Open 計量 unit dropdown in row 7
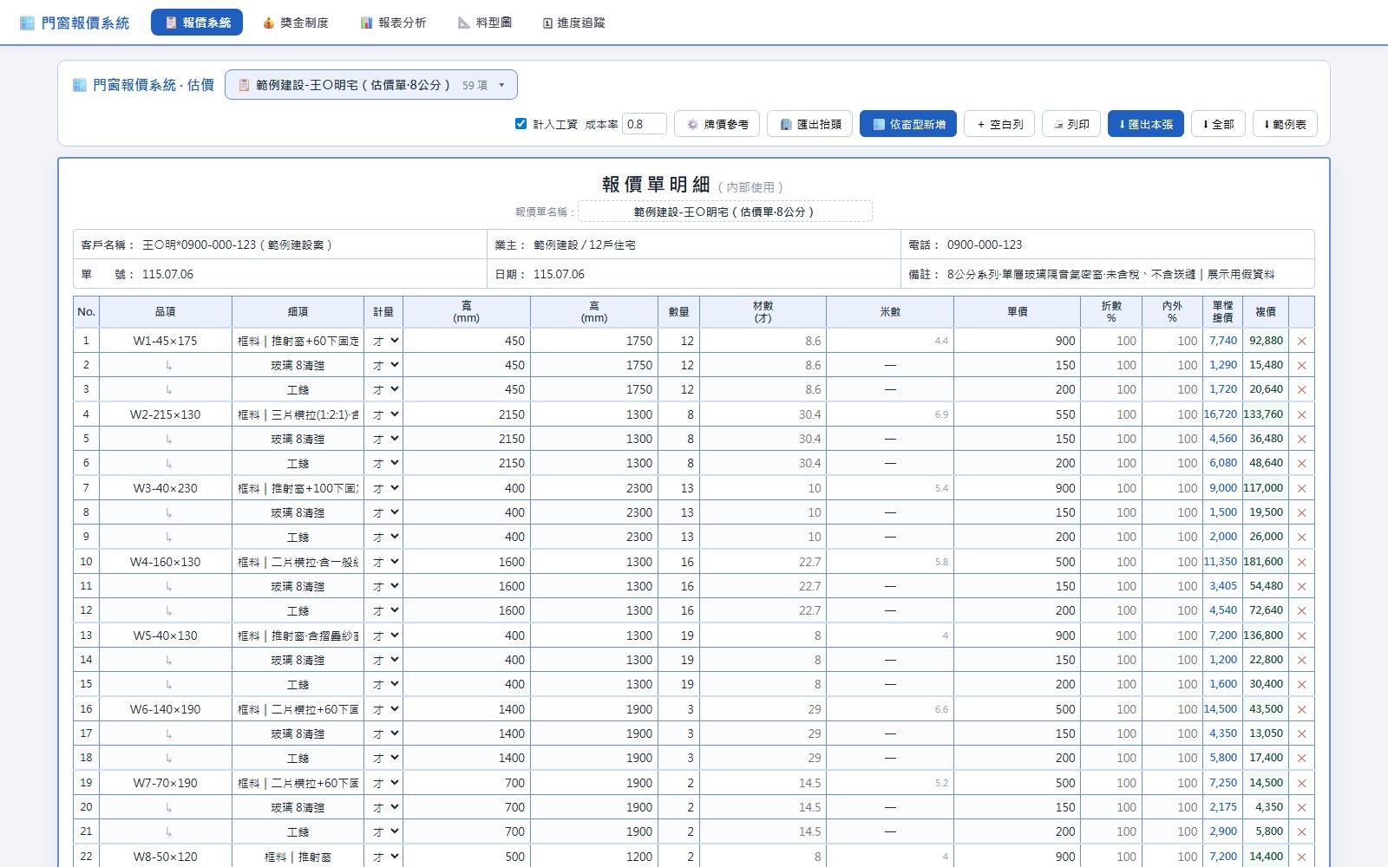1388x867 pixels. coord(384,488)
